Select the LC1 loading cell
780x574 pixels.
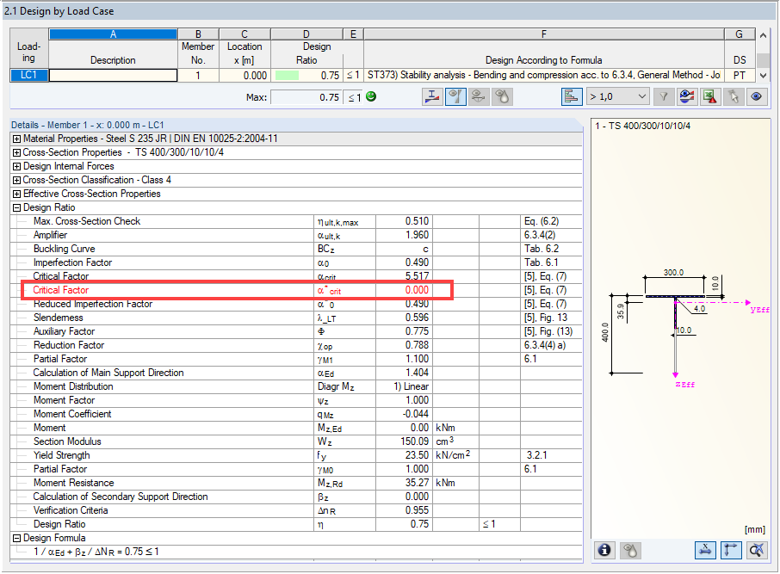(29, 75)
